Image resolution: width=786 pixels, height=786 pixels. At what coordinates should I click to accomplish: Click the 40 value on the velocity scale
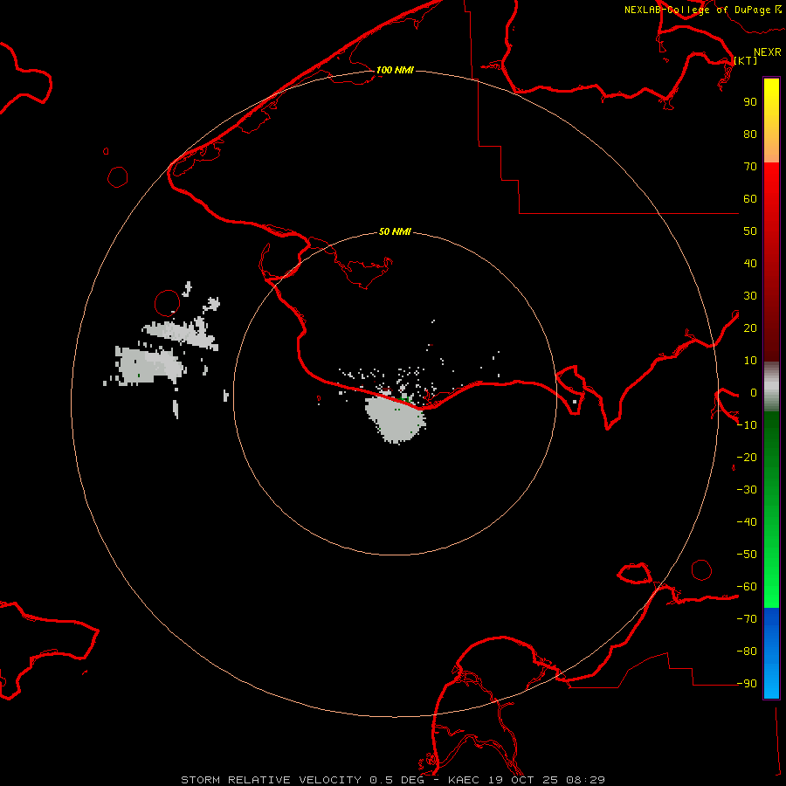(750, 264)
